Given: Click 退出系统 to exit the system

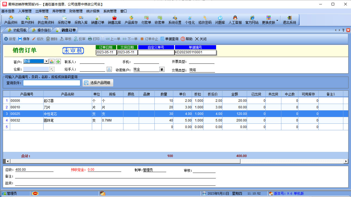Looking at the screenshot, I should click(x=289, y=20).
